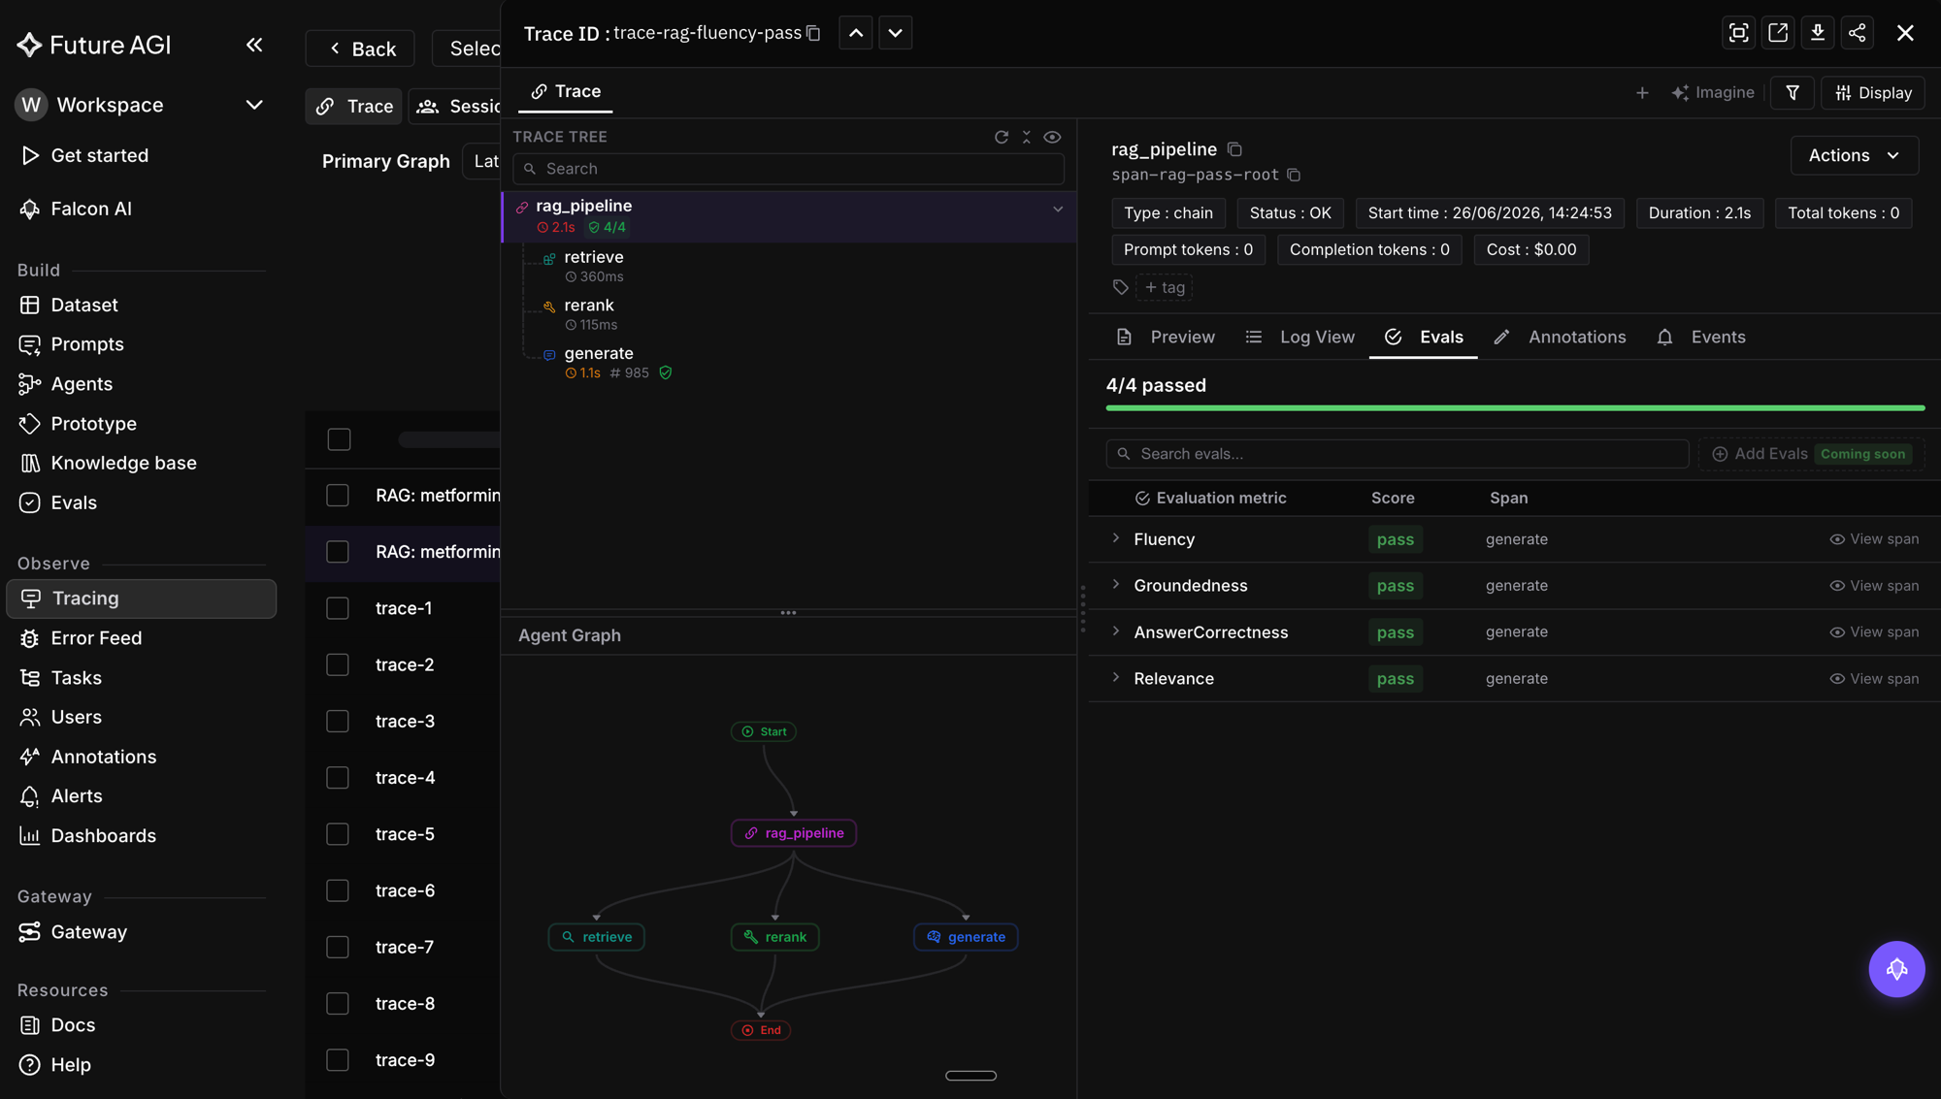Viewport: 1941px width, 1099px height.
Task: Toggle the select-all checkbox in trace table header
Action: click(x=339, y=439)
